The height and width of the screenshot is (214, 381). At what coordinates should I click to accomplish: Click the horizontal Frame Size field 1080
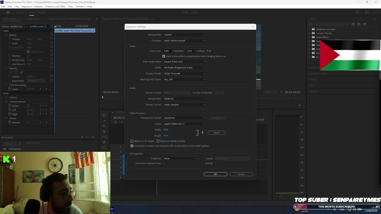pyautogui.click(x=166, y=51)
